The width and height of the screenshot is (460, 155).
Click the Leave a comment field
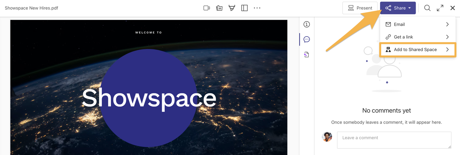[394, 140]
